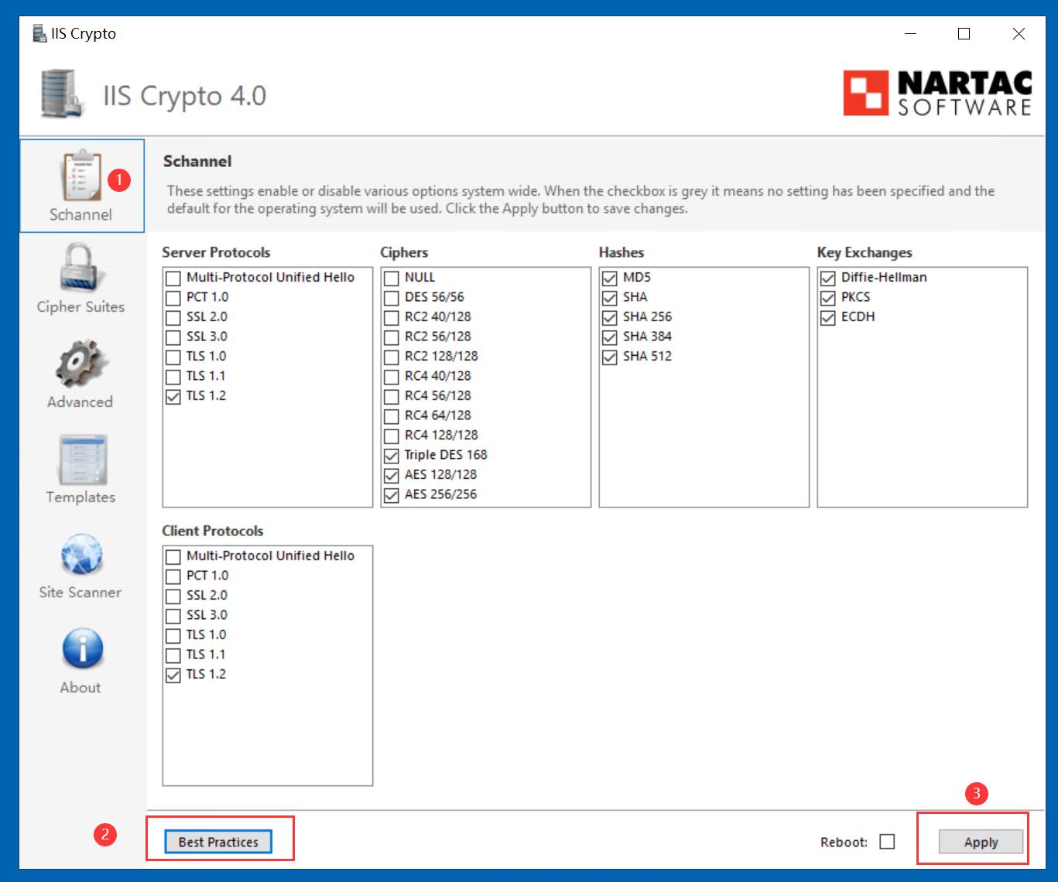Check client Multi-Protocol Unified Hello

(x=173, y=556)
